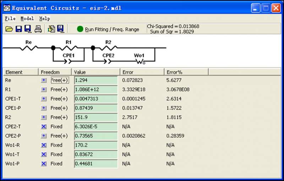This screenshot has height=181, width=284.
Task: Select the CPE1 element in circuit diagram
Action: coord(68,61)
